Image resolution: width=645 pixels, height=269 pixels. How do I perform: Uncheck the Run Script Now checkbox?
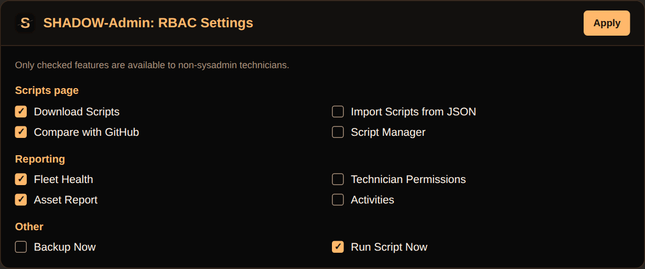(338, 247)
